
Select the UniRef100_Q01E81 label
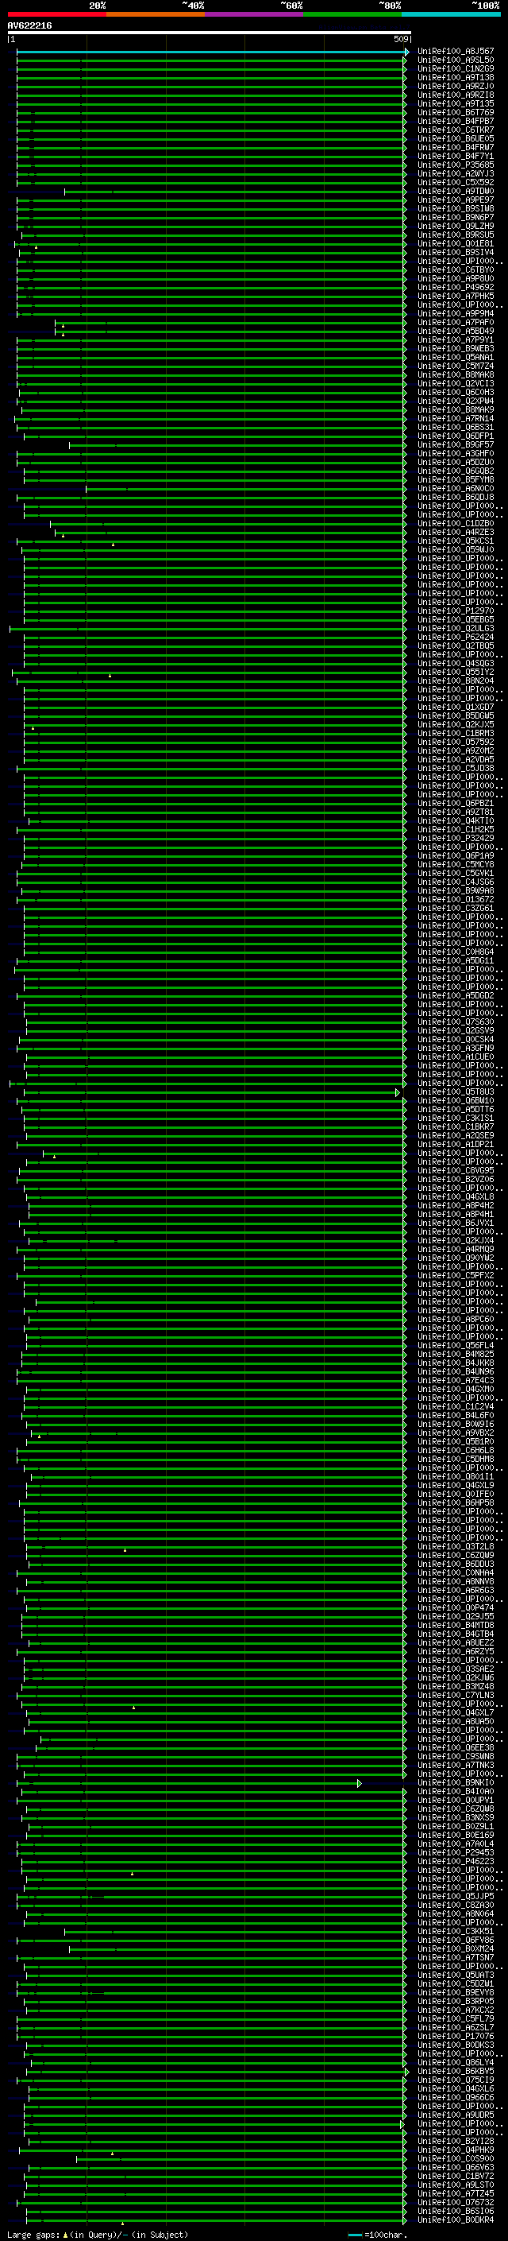click(x=455, y=243)
